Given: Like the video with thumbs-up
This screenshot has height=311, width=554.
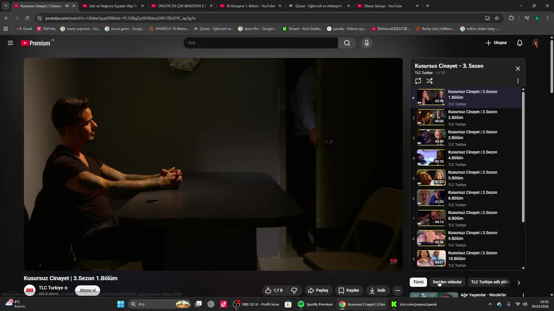Looking at the screenshot, I should click(x=274, y=290).
